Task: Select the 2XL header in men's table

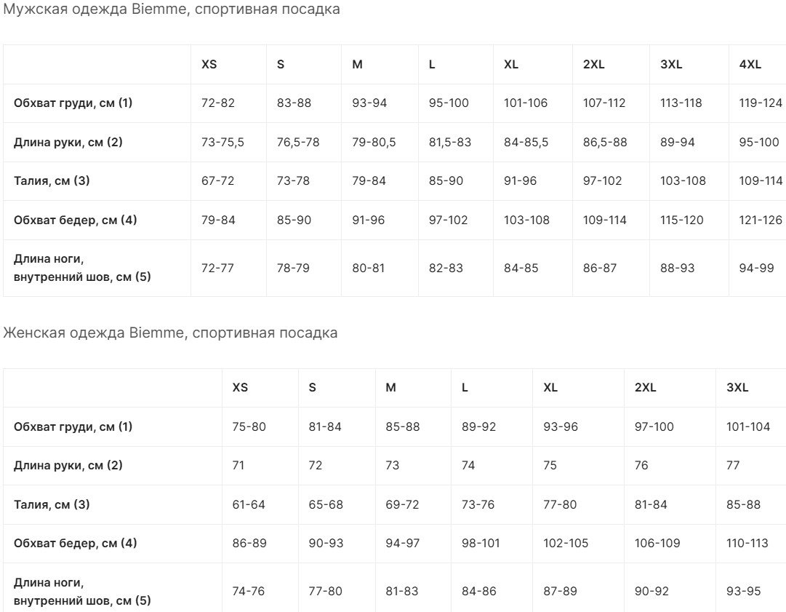Action: [593, 64]
